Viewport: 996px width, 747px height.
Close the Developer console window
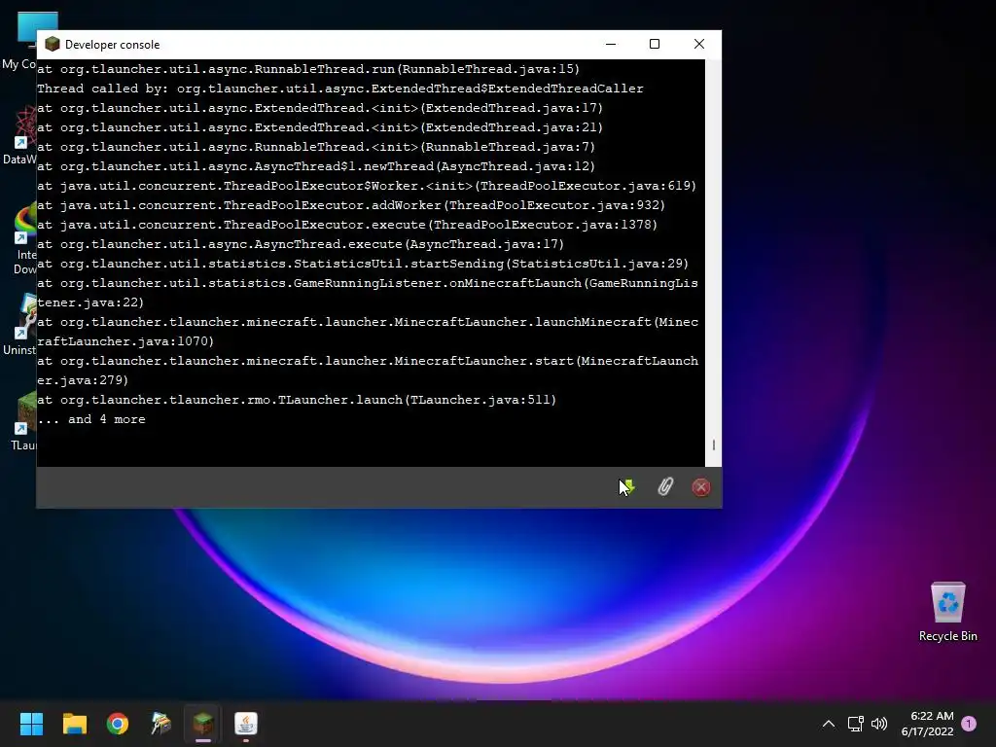(698, 44)
